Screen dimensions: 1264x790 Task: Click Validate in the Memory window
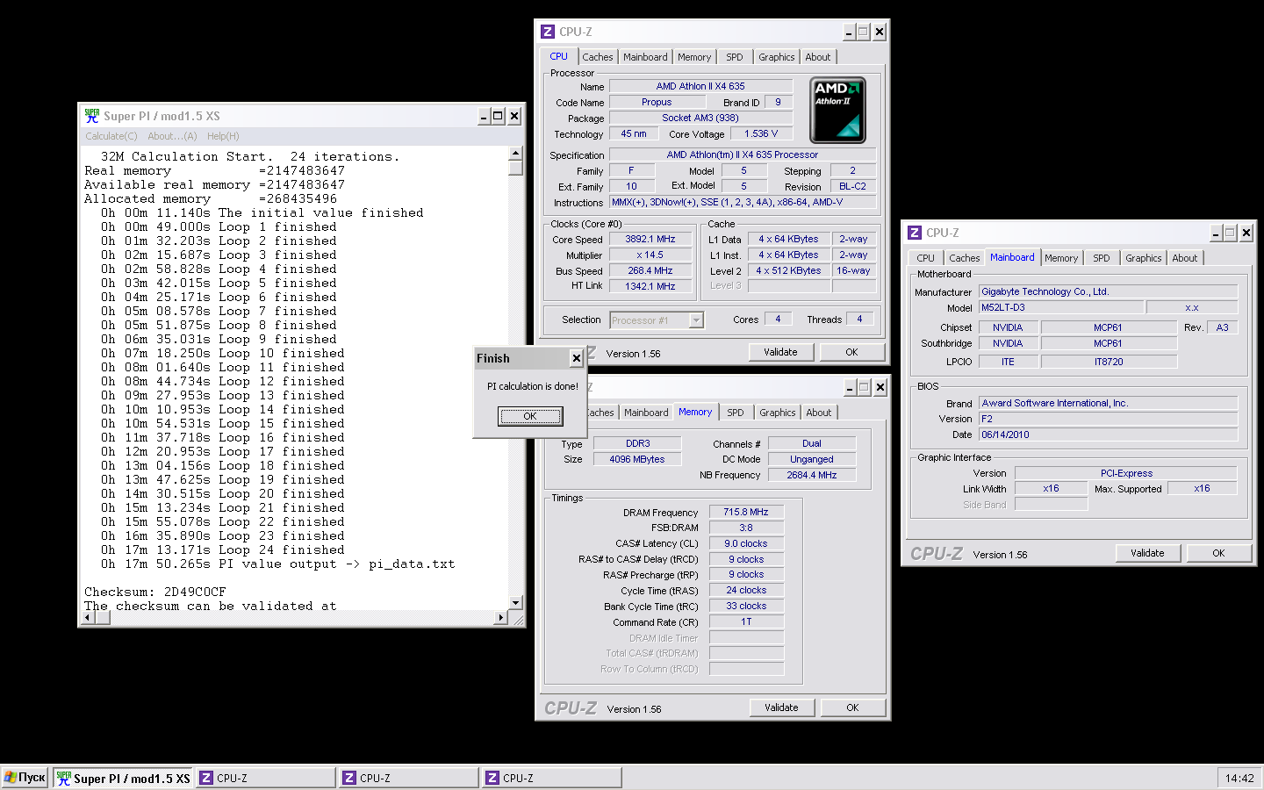pos(781,707)
